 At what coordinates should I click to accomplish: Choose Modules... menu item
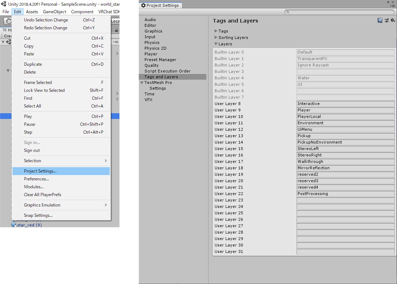pos(61,186)
